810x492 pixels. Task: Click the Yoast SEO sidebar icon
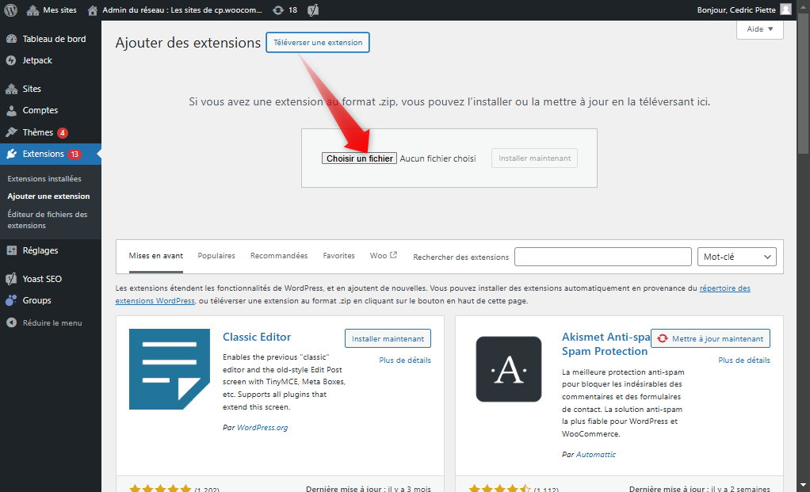pos(11,279)
